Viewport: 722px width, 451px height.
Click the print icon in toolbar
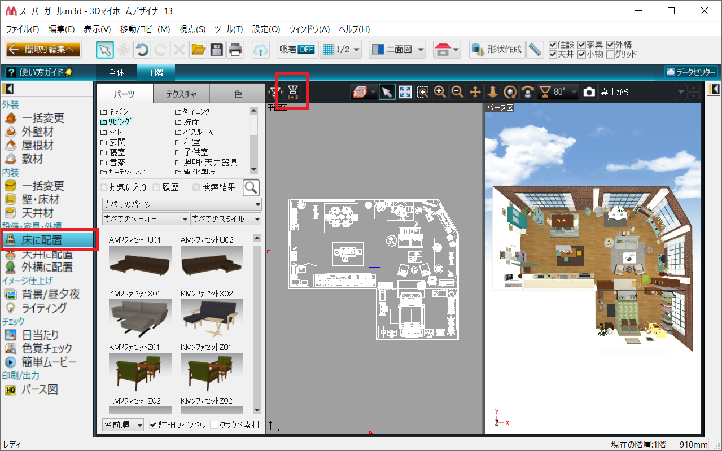[x=235, y=50]
